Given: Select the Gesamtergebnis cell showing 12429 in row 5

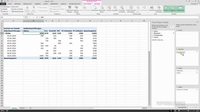Looking at the screenshot, I should coord(90,33).
